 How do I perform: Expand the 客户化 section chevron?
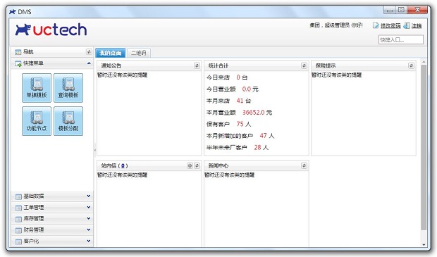click(89, 241)
